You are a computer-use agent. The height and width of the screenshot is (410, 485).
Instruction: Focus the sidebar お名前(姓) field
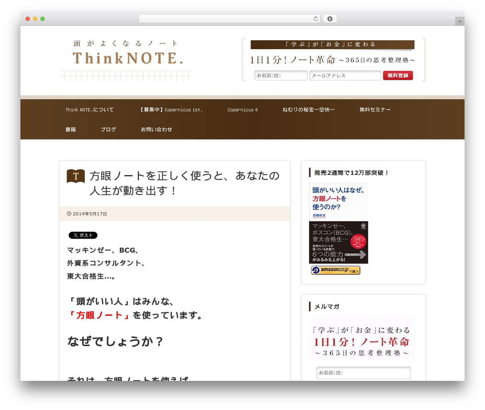[363, 373]
